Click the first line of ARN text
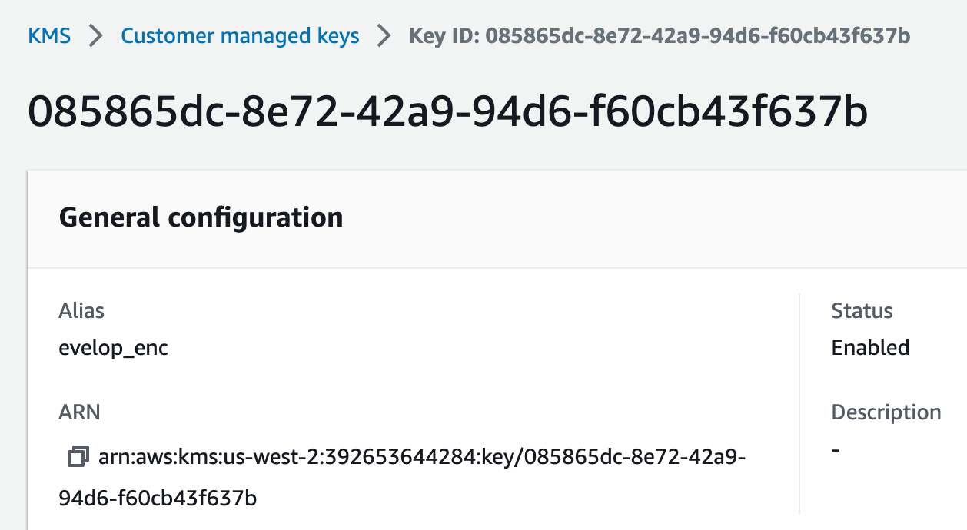This screenshot has height=530, width=967. click(422, 457)
